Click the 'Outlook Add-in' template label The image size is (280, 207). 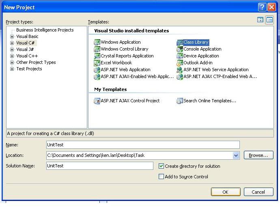[198, 63]
